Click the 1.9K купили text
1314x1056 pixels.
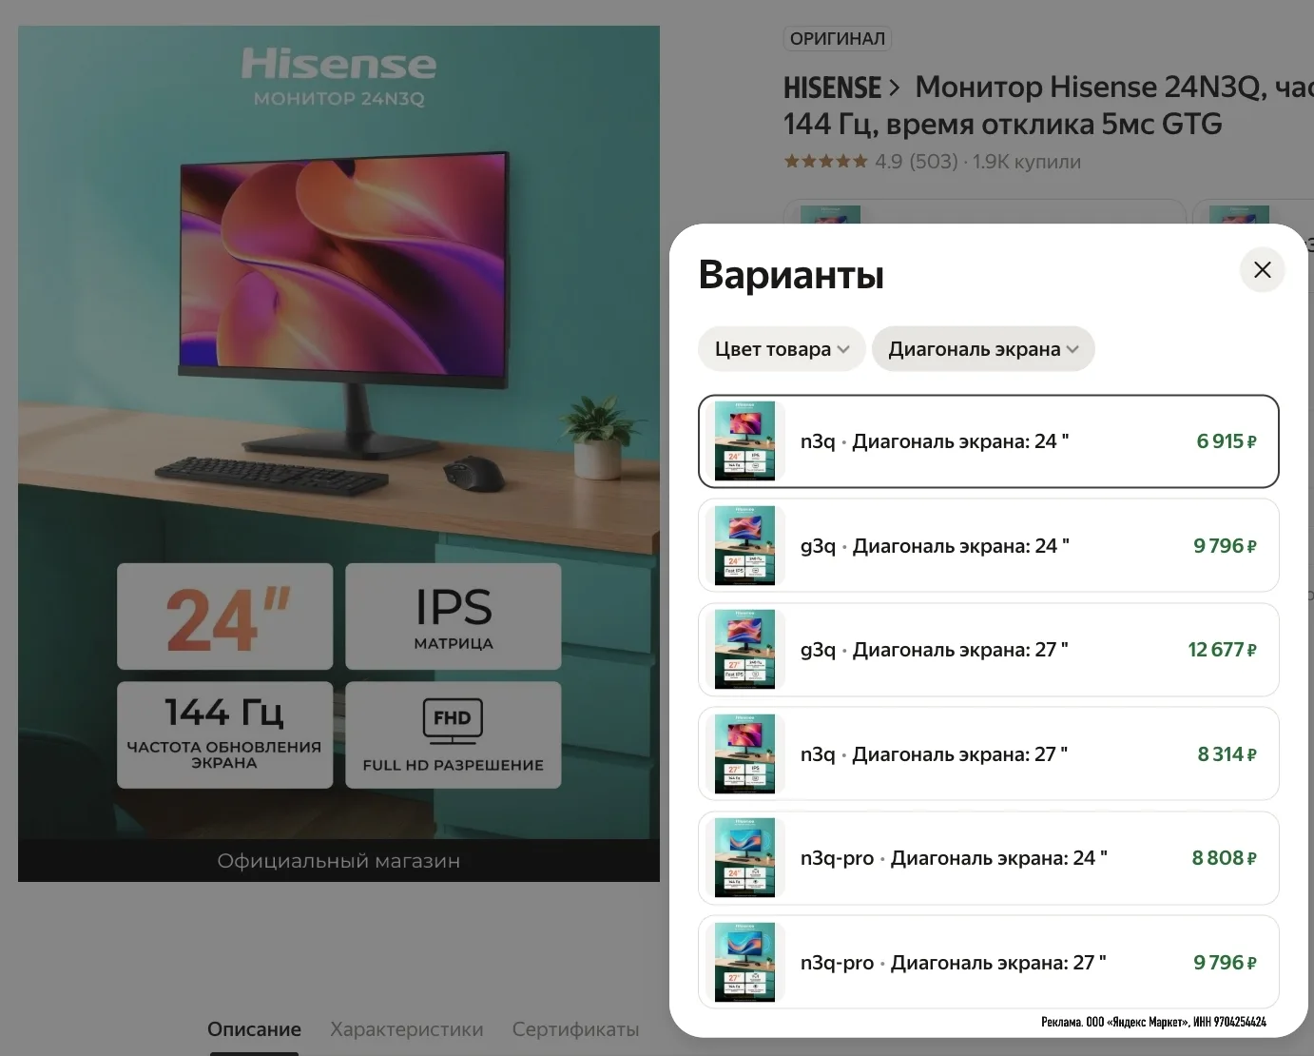tap(1026, 162)
